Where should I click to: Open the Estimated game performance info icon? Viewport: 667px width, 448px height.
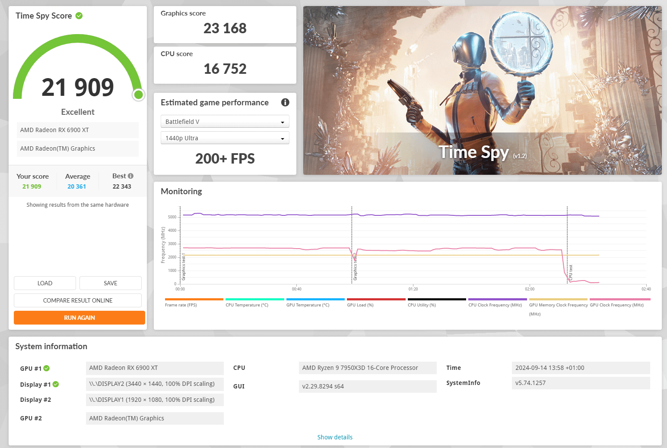(285, 102)
